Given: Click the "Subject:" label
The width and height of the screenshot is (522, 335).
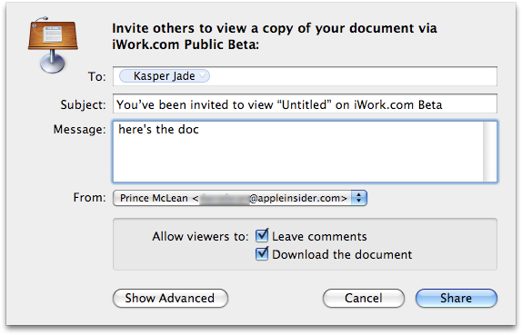Looking at the screenshot, I should (x=83, y=104).
